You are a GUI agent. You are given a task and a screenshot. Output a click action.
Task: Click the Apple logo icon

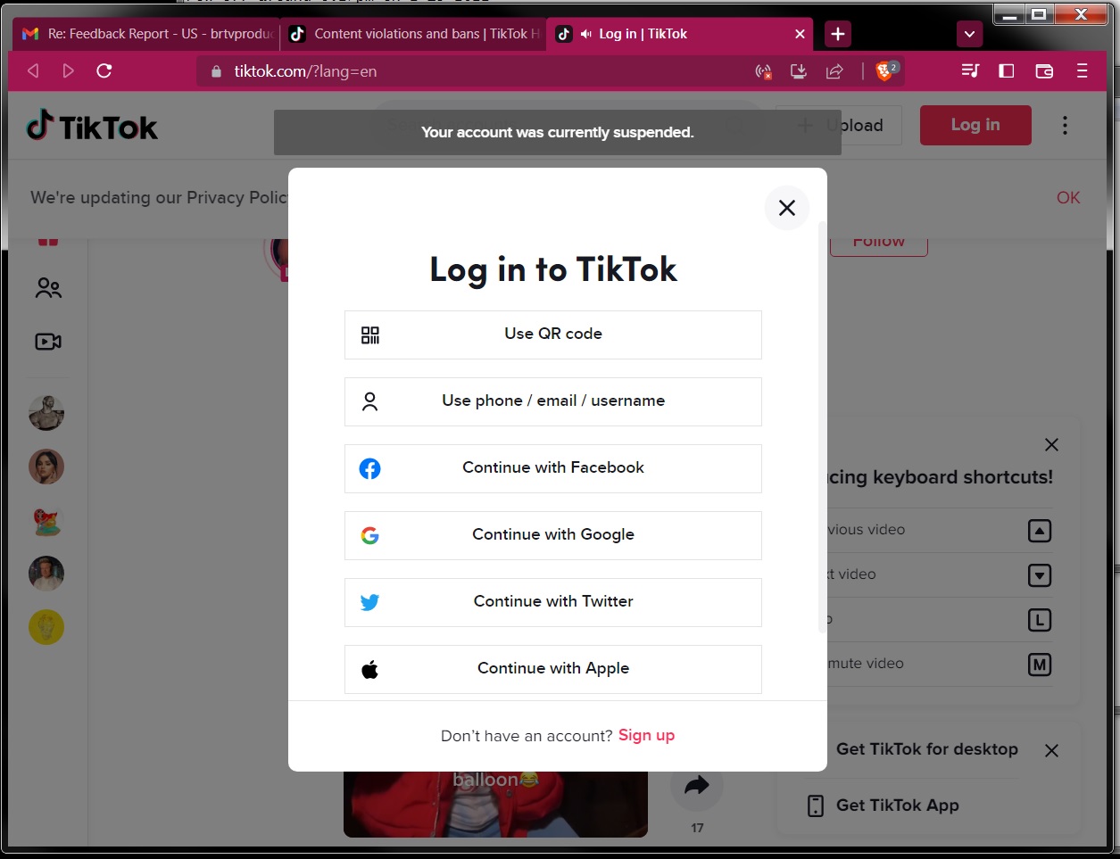point(370,669)
